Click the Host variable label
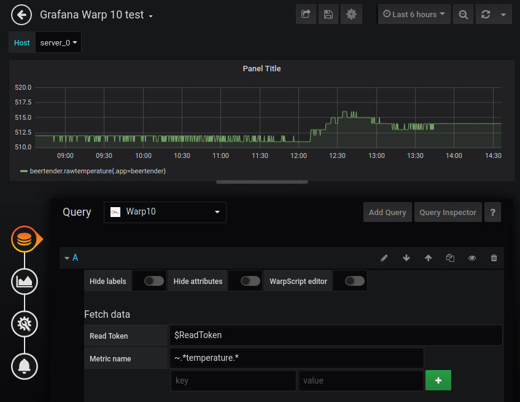Viewport: 520px width, 402px height. [x=22, y=42]
